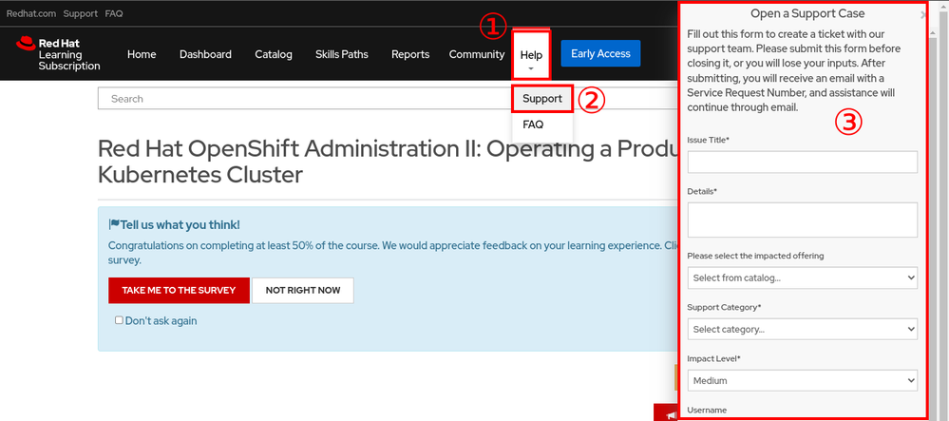Click the course Search box

coord(380,99)
